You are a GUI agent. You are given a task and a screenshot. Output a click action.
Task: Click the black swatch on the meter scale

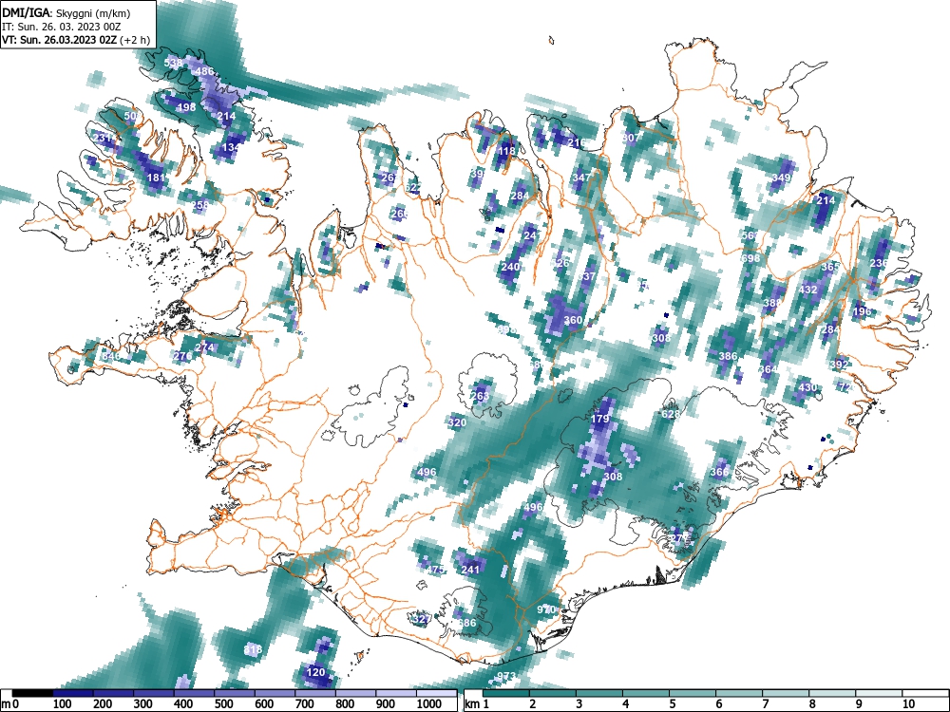click(x=32, y=693)
